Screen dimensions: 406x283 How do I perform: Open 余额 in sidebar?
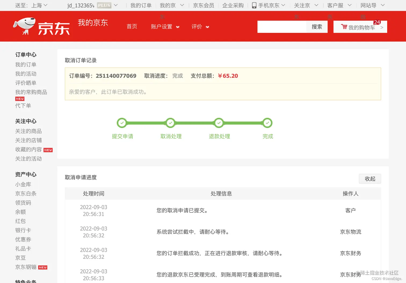pyautogui.click(x=20, y=212)
